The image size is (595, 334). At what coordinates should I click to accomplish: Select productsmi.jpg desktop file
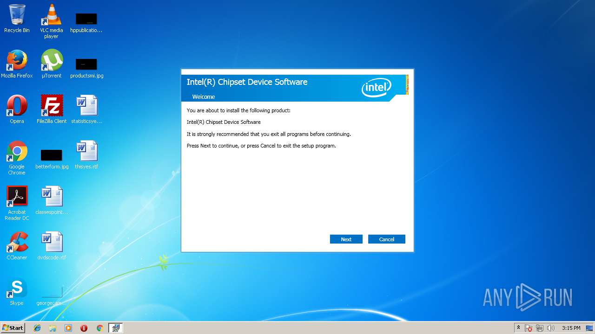click(86, 68)
